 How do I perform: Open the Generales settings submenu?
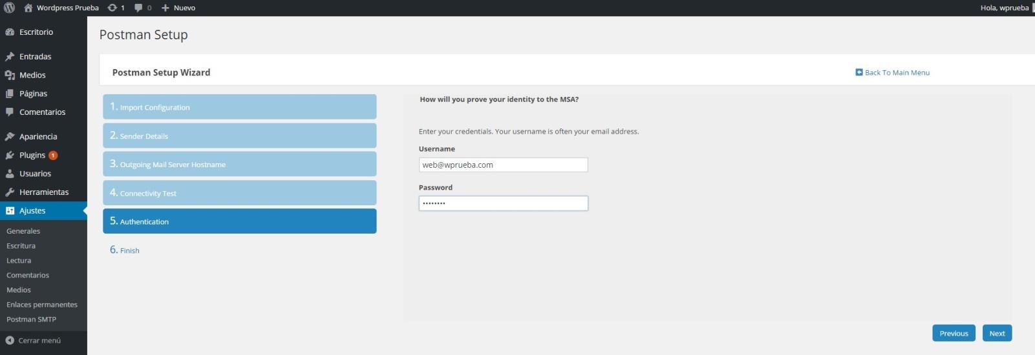click(x=23, y=231)
